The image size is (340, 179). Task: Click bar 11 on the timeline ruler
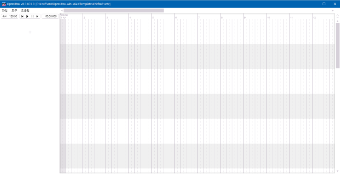click(x=292, y=17)
